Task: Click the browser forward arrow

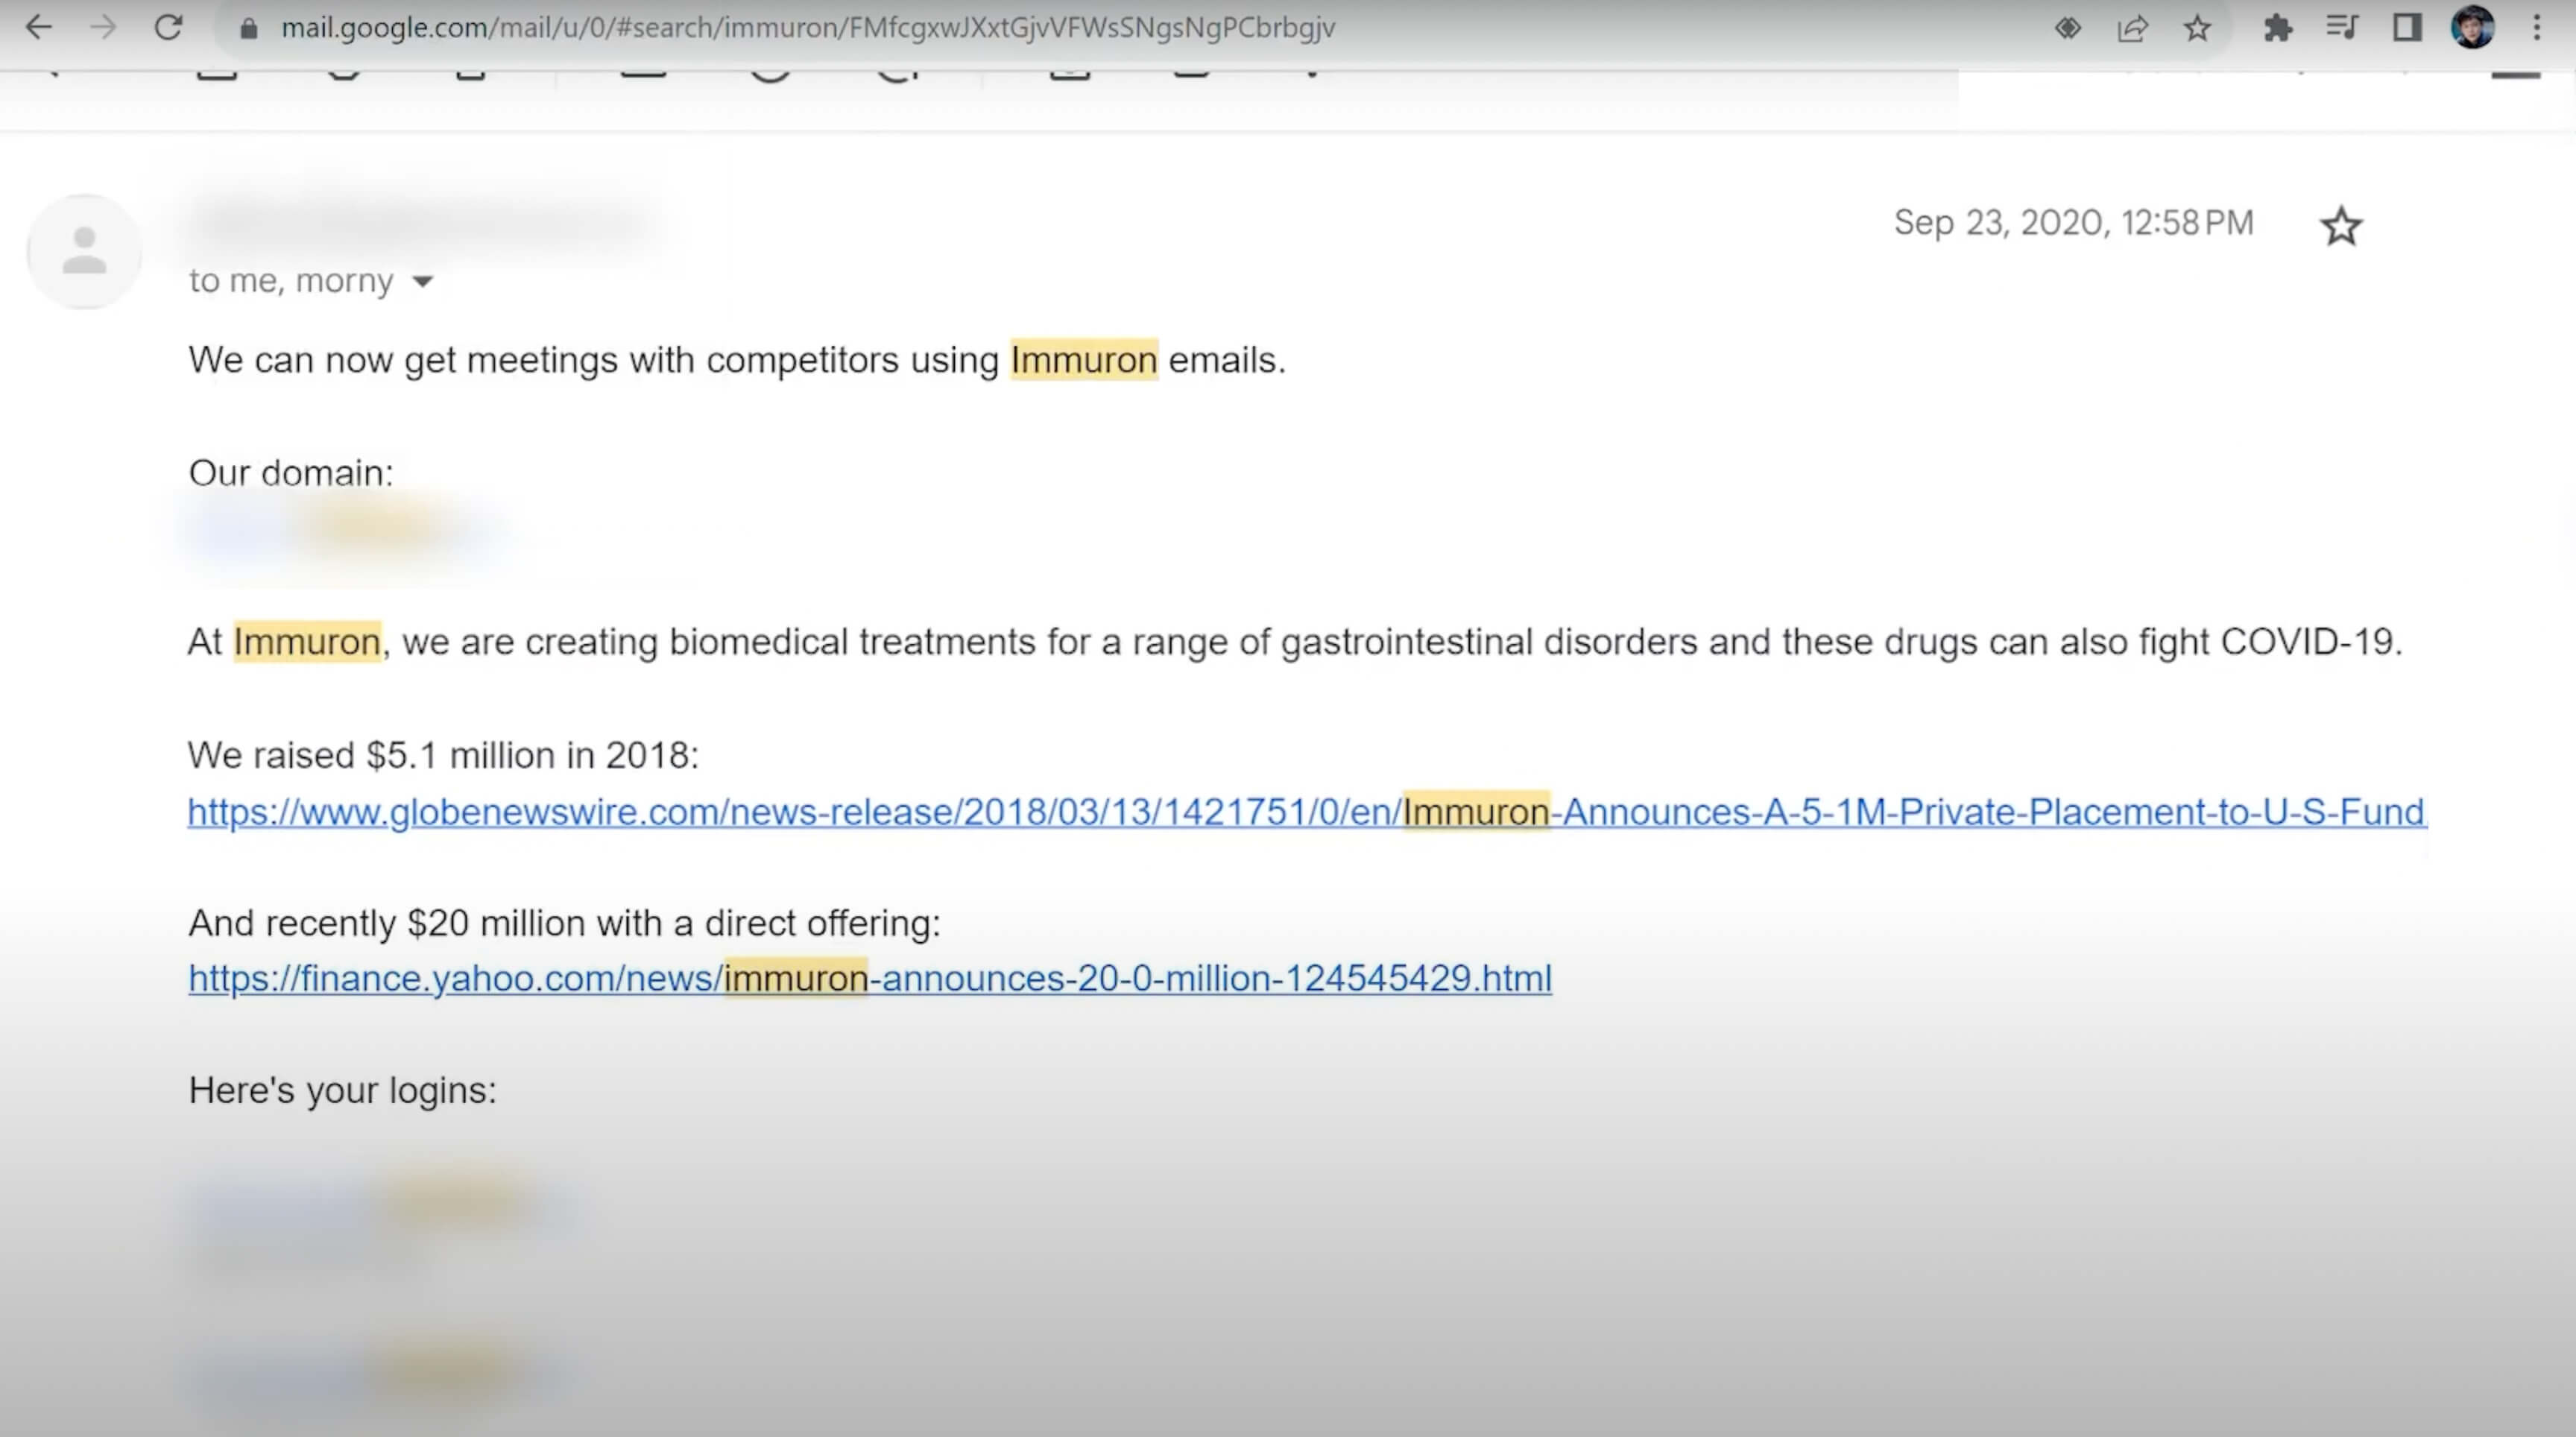Action: click(103, 28)
